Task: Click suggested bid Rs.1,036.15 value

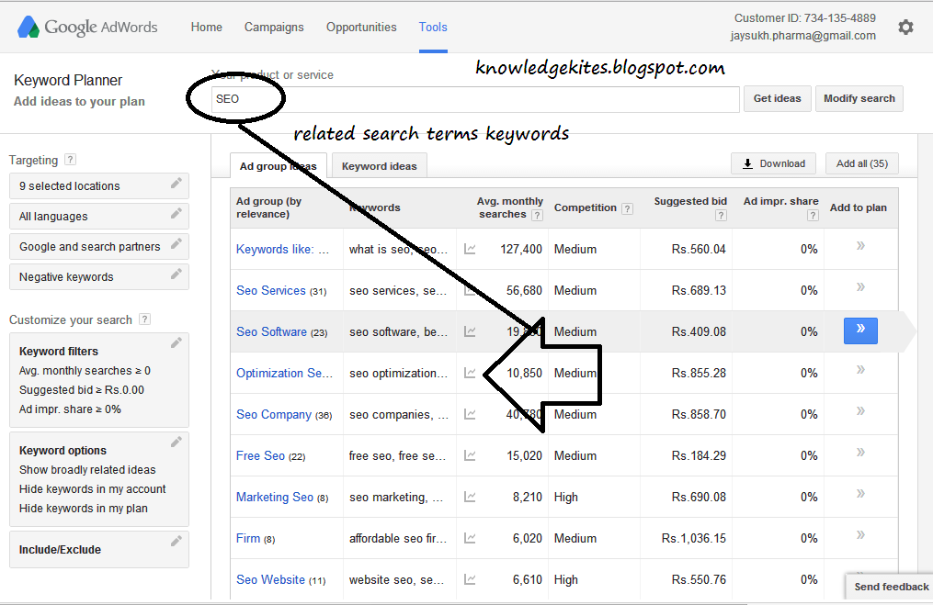Action: coord(693,538)
